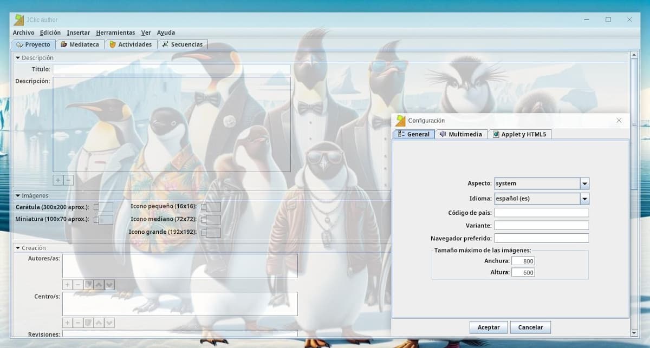The width and height of the screenshot is (650, 348).
Task: Open the Insertar menu
Action: click(x=79, y=32)
